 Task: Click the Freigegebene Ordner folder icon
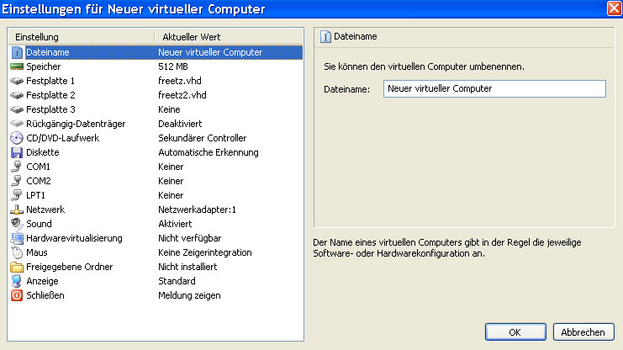pos(17,267)
